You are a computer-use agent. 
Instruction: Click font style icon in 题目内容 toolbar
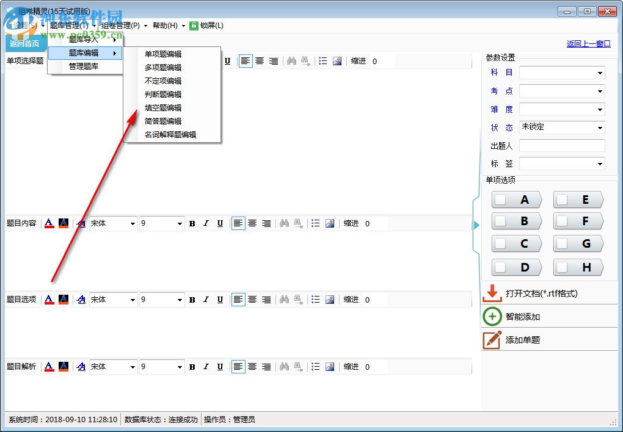coord(81,223)
